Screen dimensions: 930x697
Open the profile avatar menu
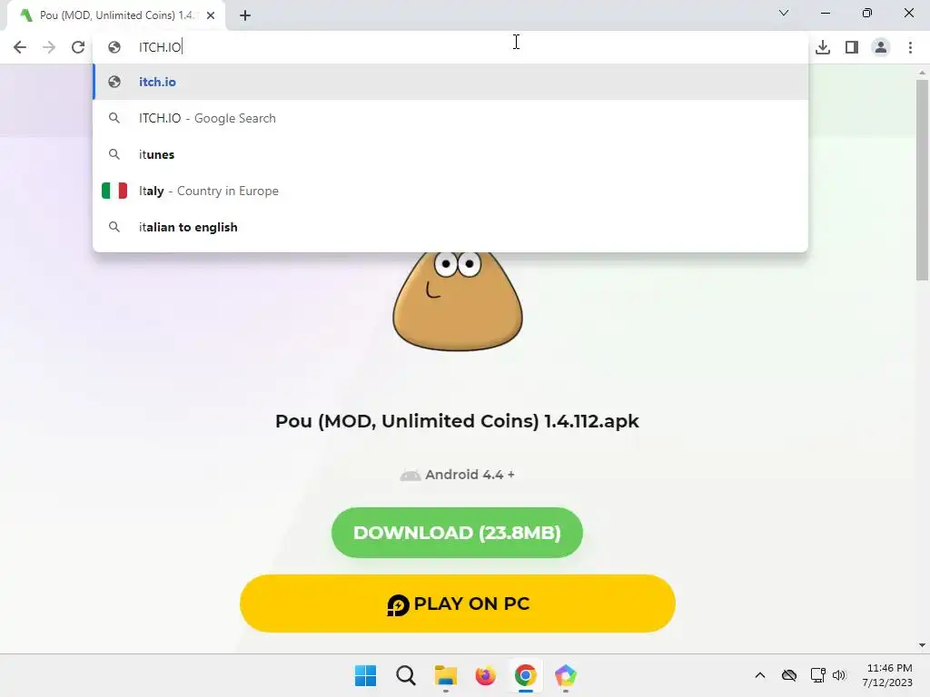(x=881, y=47)
